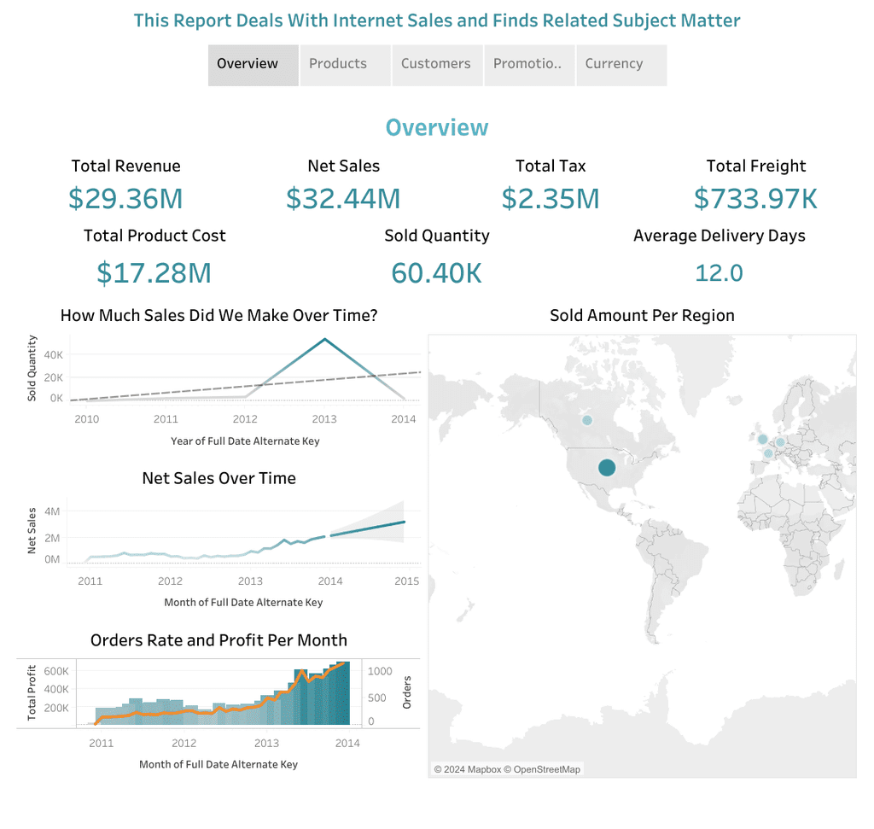Viewport: 874px width, 829px height.
Task: Select the Canada bubble on the map
Action: (587, 420)
